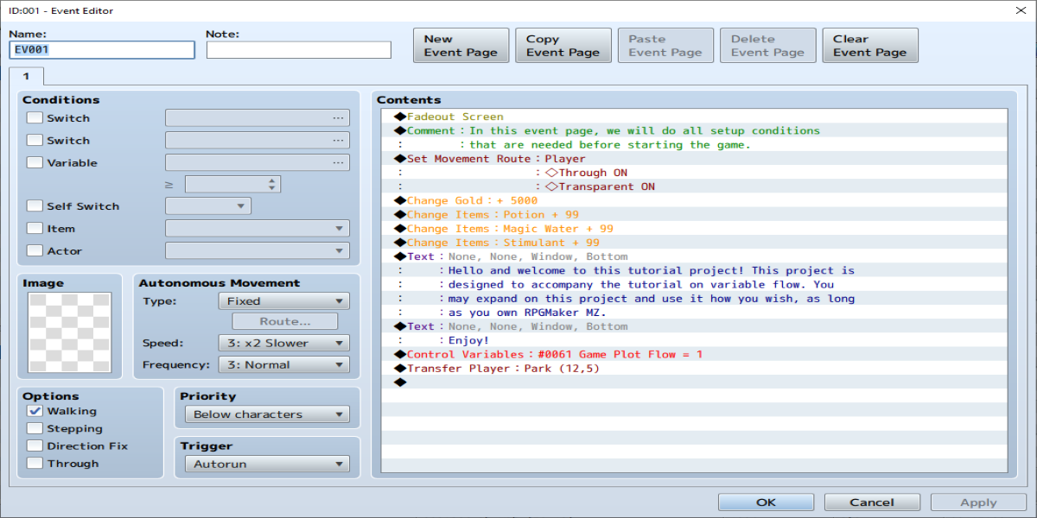Open the Item condition dropdown
The width and height of the screenshot is (1037, 518).
(x=258, y=229)
